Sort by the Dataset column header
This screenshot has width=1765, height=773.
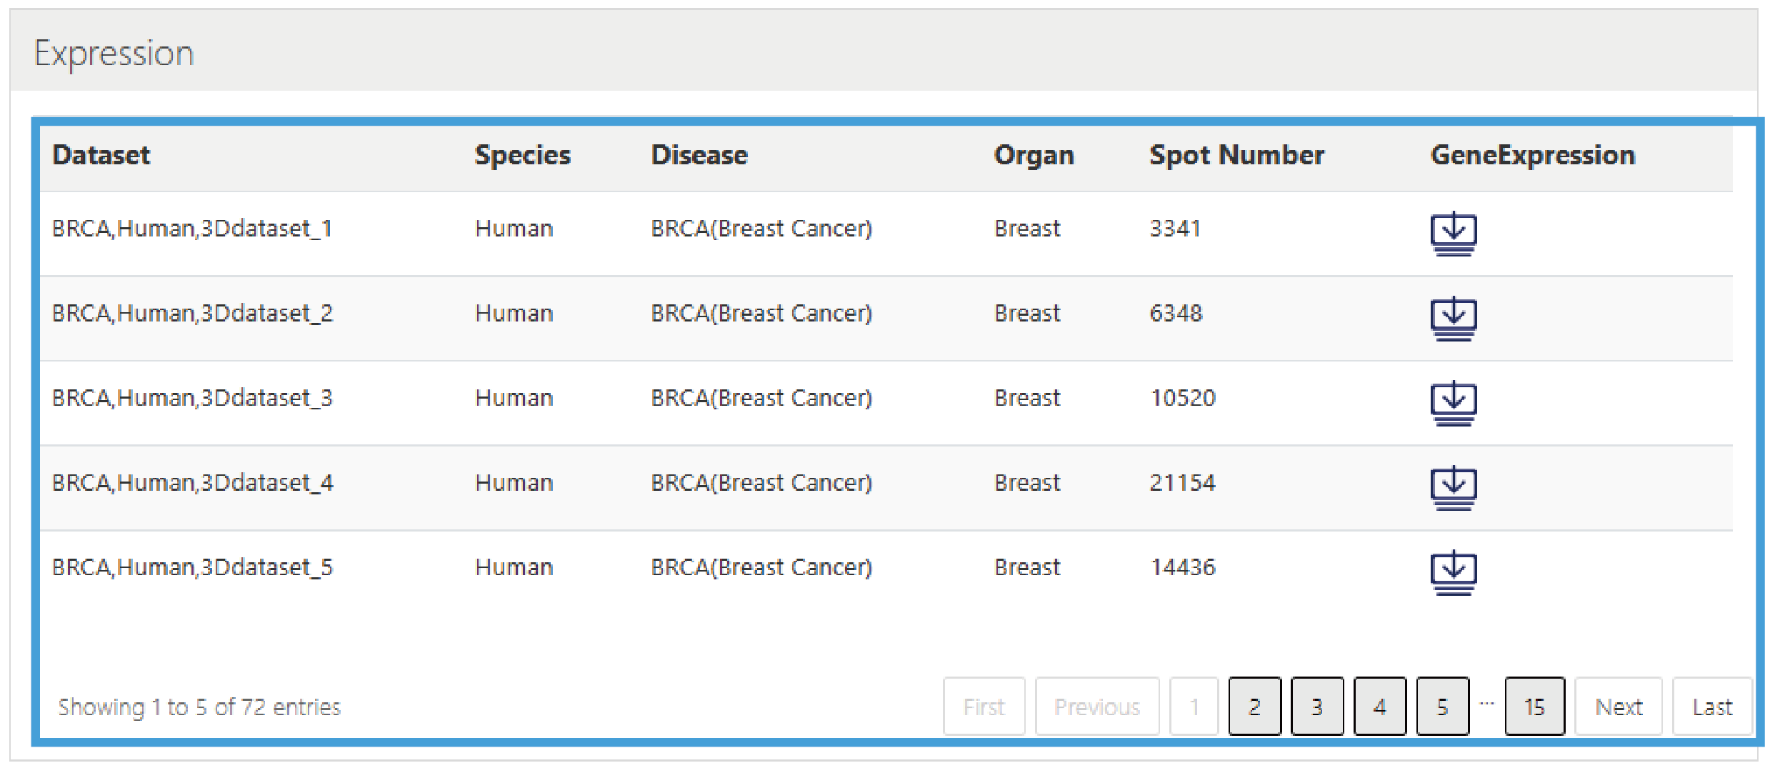[x=101, y=155]
